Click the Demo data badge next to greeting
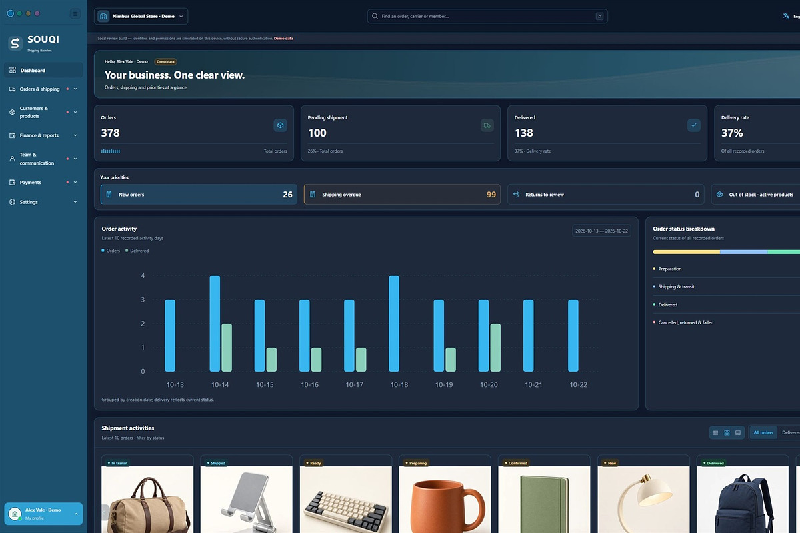This screenshot has height=533, width=800. (x=165, y=61)
